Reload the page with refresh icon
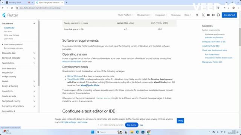The width and height of the screenshot is (241, 135). (12, 8)
